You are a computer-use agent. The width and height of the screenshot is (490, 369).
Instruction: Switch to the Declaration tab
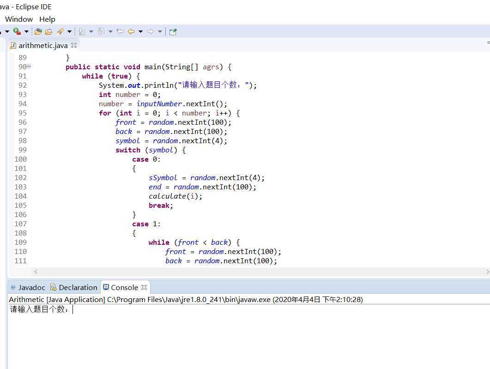pyautogui.click(x=74, y=287)
